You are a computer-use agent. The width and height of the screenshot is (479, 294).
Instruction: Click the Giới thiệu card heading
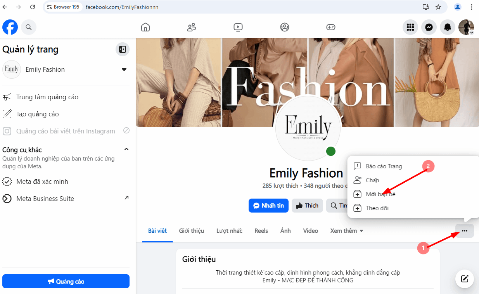pyautogui.click(x=199, y=259)
